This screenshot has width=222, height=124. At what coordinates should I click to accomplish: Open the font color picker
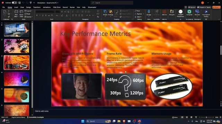pyautogui.click(x=67, y=15)
